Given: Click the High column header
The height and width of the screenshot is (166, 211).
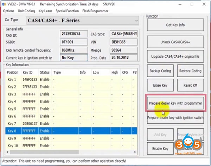Looking at the screenshot, I should [115, 72].
